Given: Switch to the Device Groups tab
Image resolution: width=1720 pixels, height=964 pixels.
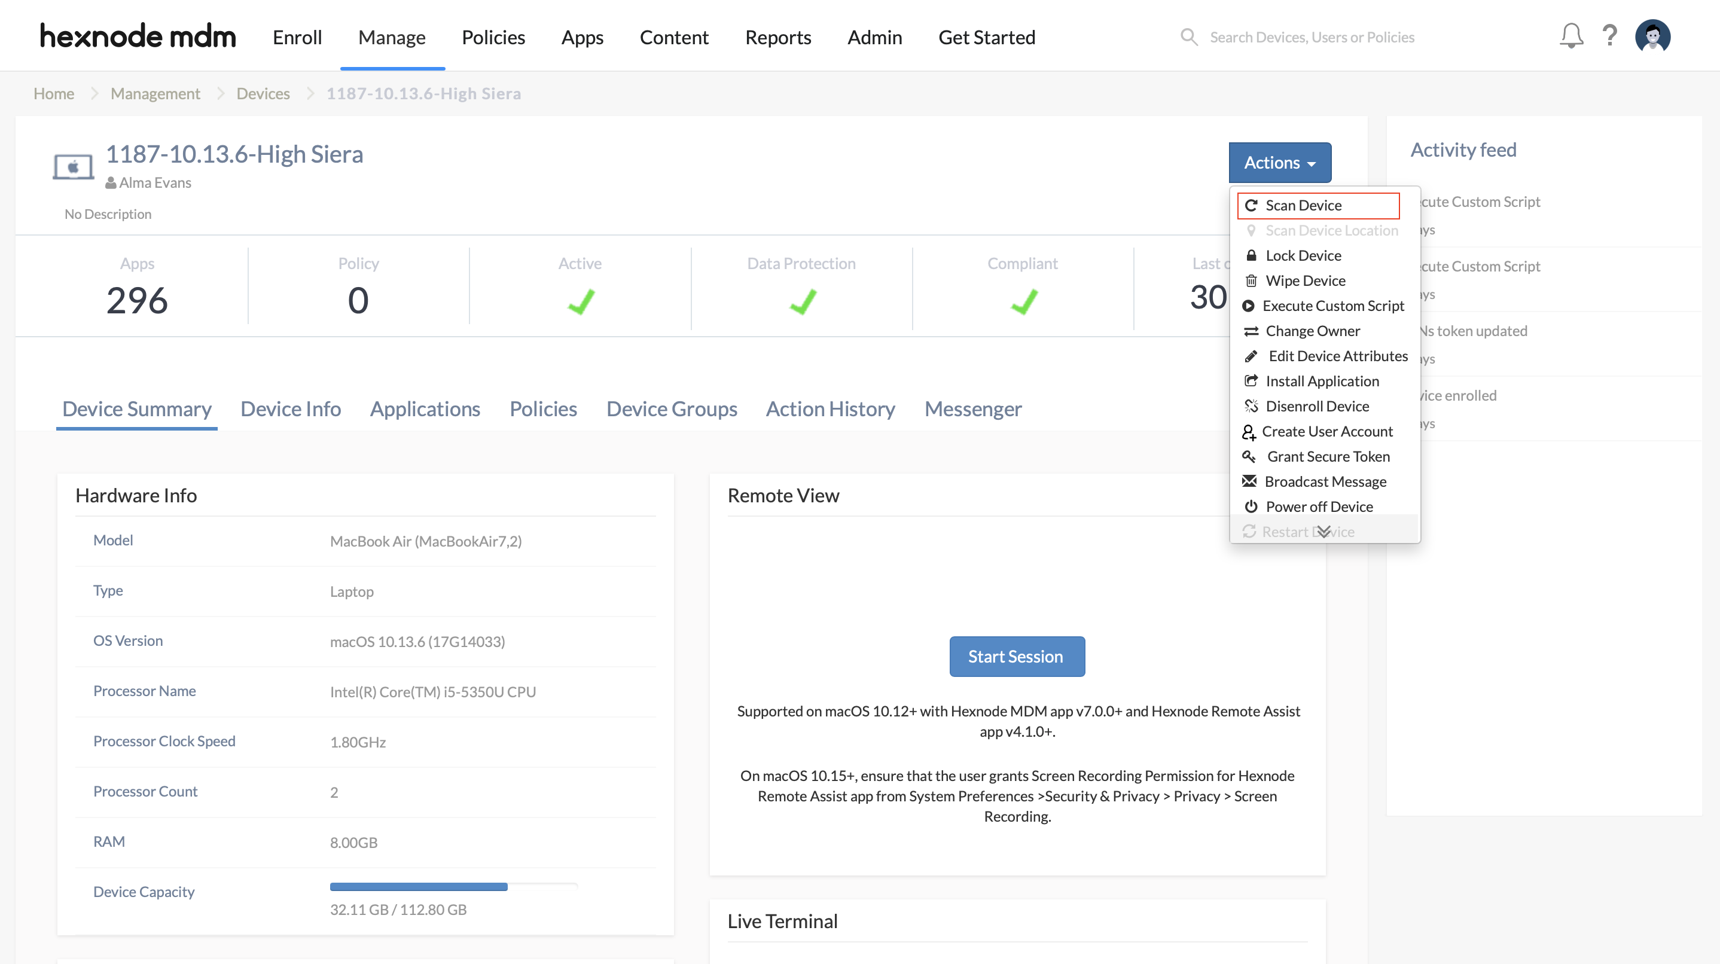Looking at the screenshot, I should point(672,408).
